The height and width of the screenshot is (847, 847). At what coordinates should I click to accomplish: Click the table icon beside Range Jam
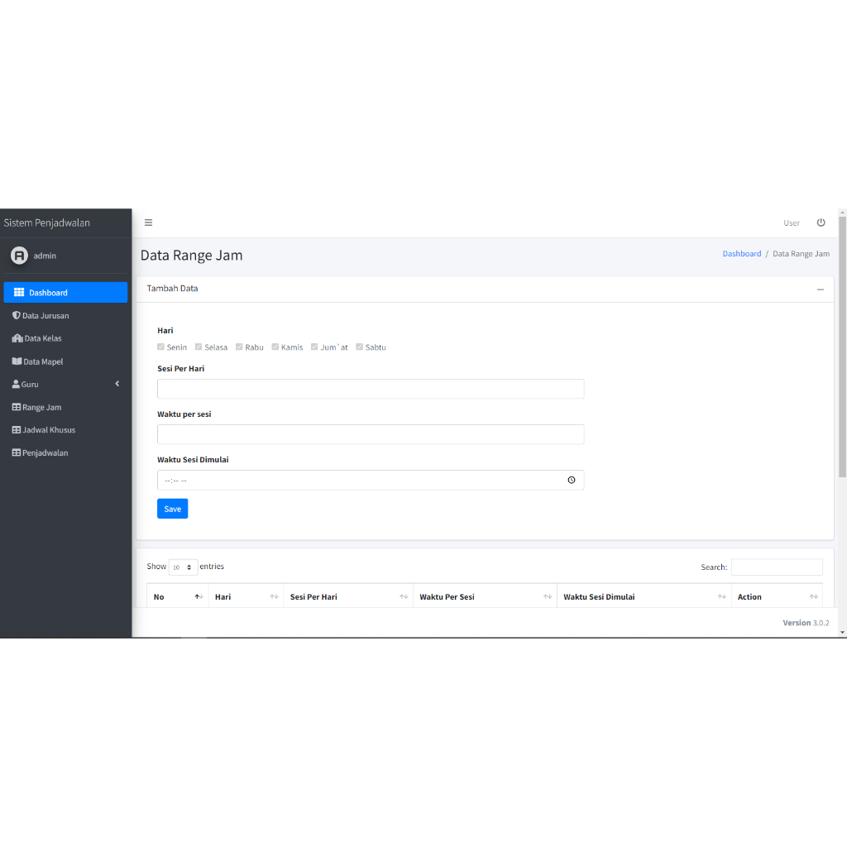coord(17,407)
